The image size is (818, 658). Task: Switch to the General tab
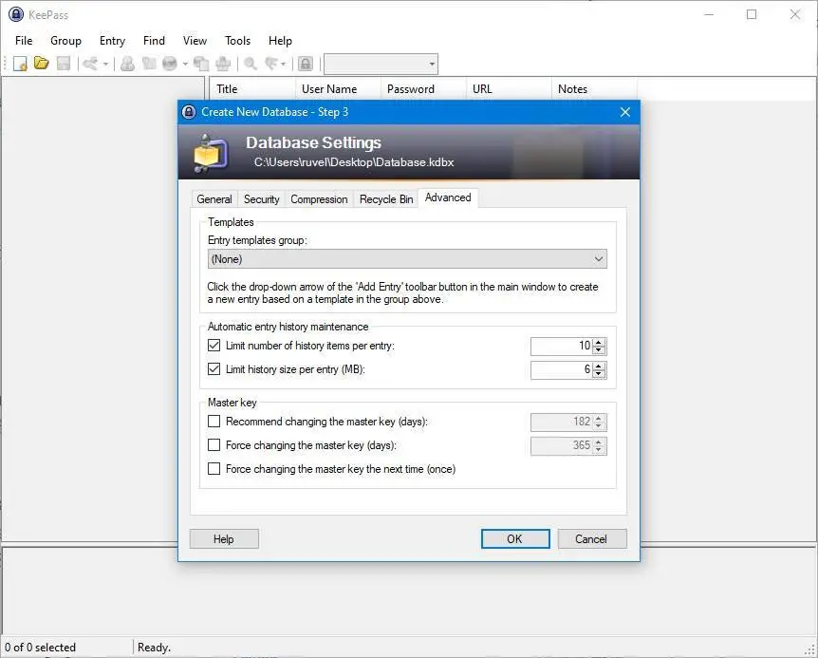pyautogui.click(x=214, y=199)
